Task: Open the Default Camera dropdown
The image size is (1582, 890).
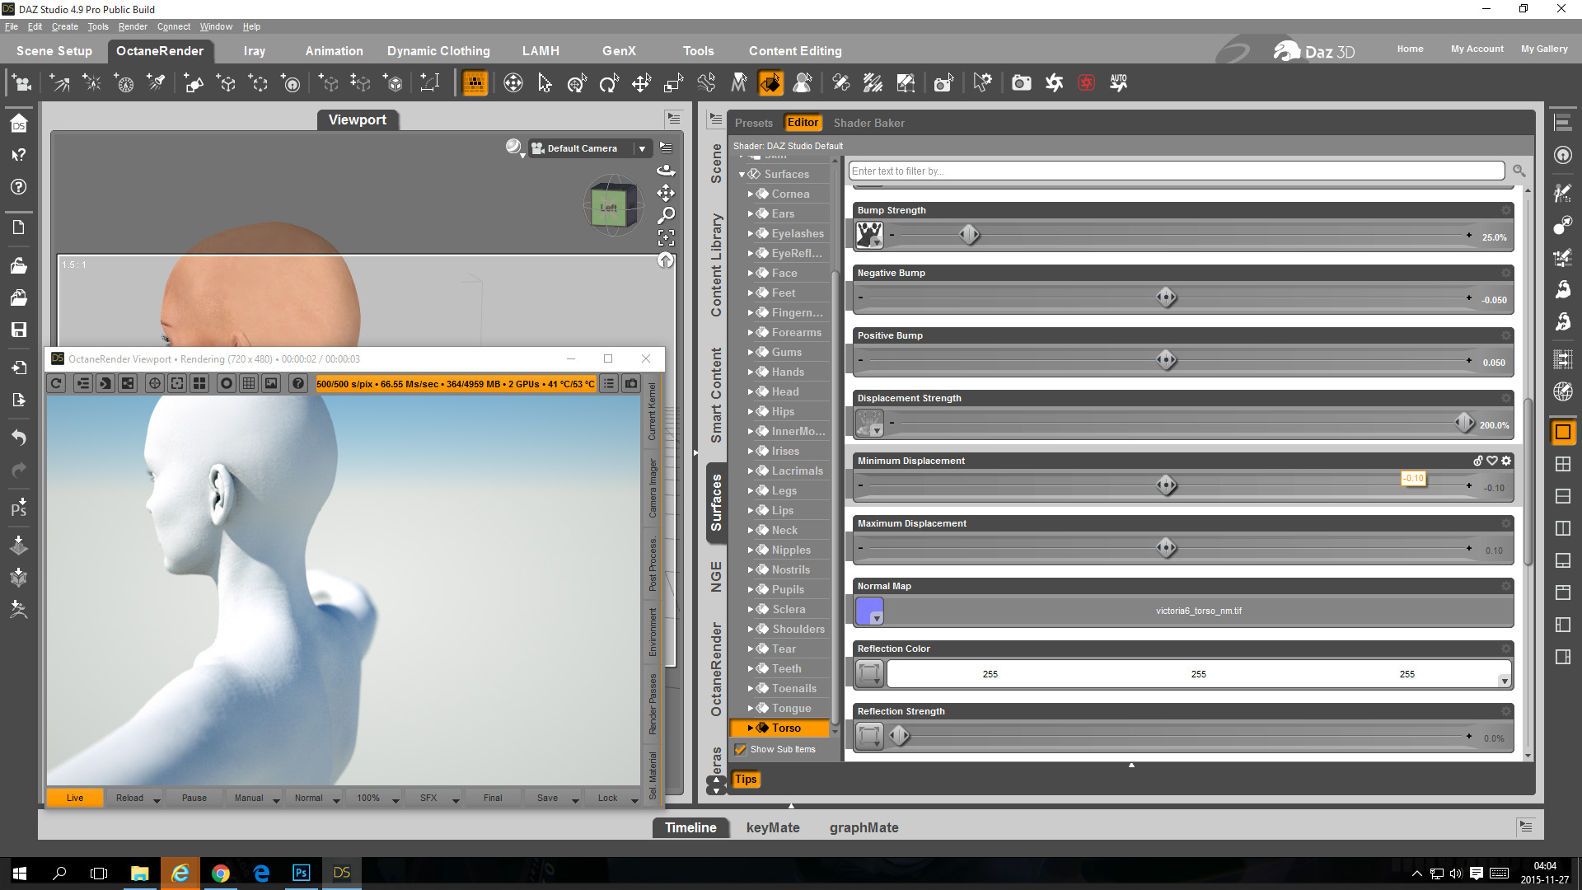Action: point(642,148)
